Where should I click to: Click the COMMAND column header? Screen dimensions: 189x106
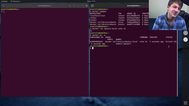click(144, 37)
